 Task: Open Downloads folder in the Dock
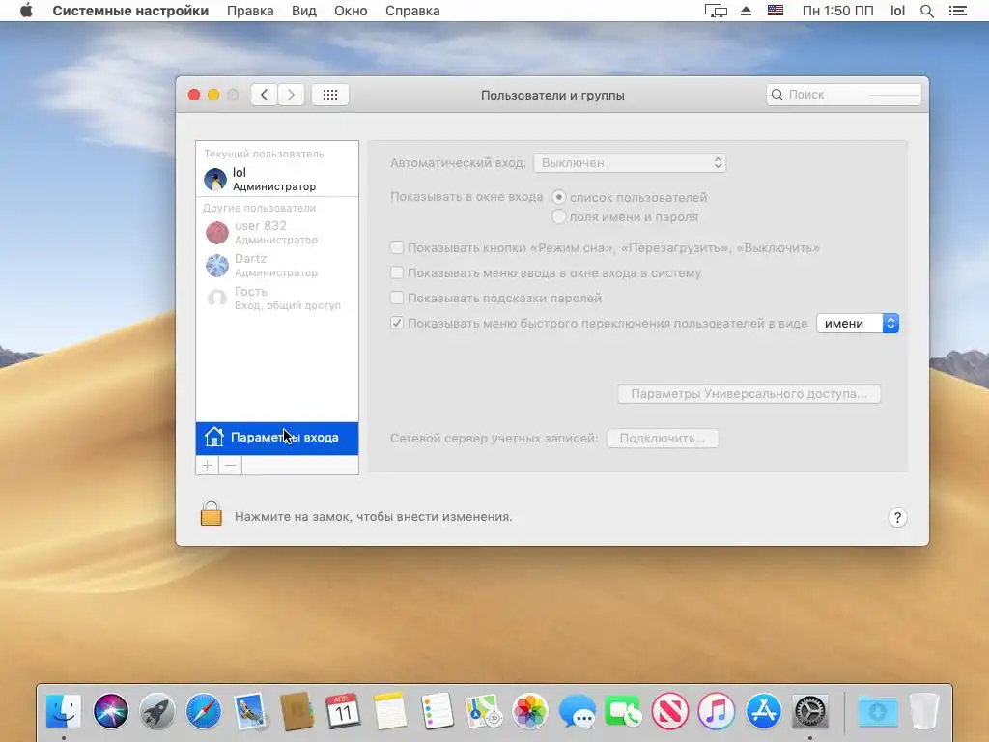pos(877,711)
